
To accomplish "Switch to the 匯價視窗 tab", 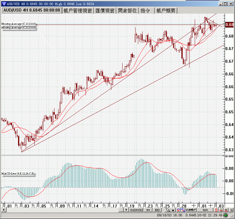I will pos(105,11).
